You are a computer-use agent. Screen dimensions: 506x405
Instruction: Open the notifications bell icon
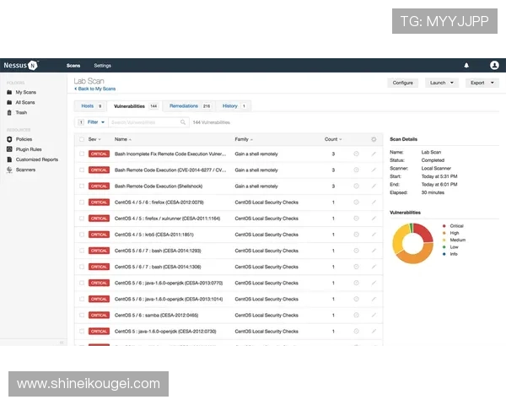click(466, 65)
